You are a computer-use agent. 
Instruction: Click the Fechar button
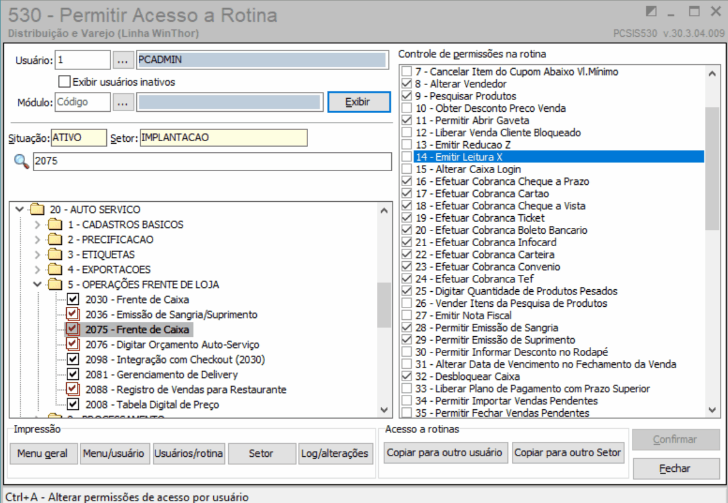tap(676, 468)
